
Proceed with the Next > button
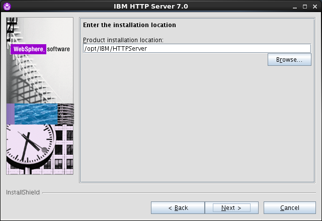click(x=231, y=207)
